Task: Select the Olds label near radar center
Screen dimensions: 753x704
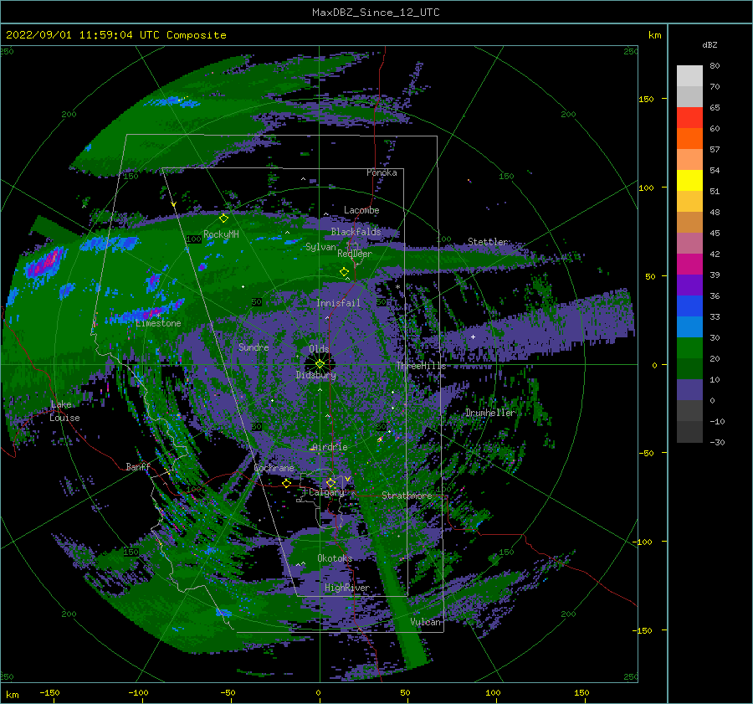Action: coord(319,348)
